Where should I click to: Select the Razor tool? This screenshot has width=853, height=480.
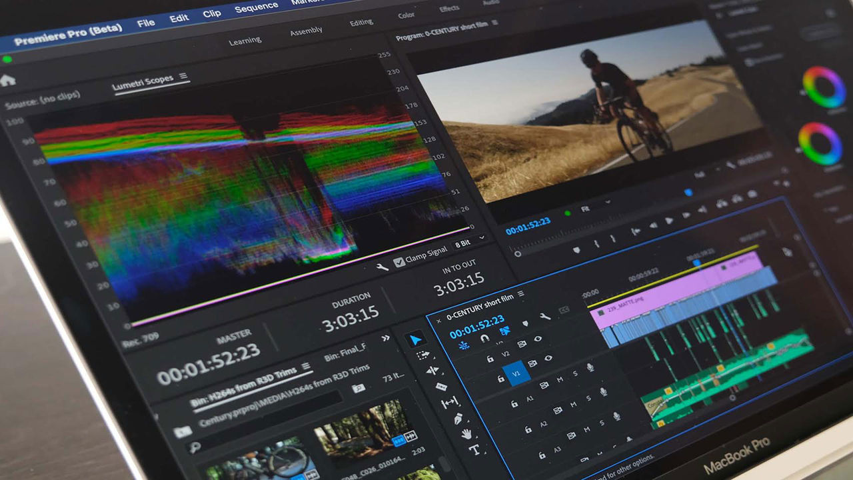click(x=440, y=387)
